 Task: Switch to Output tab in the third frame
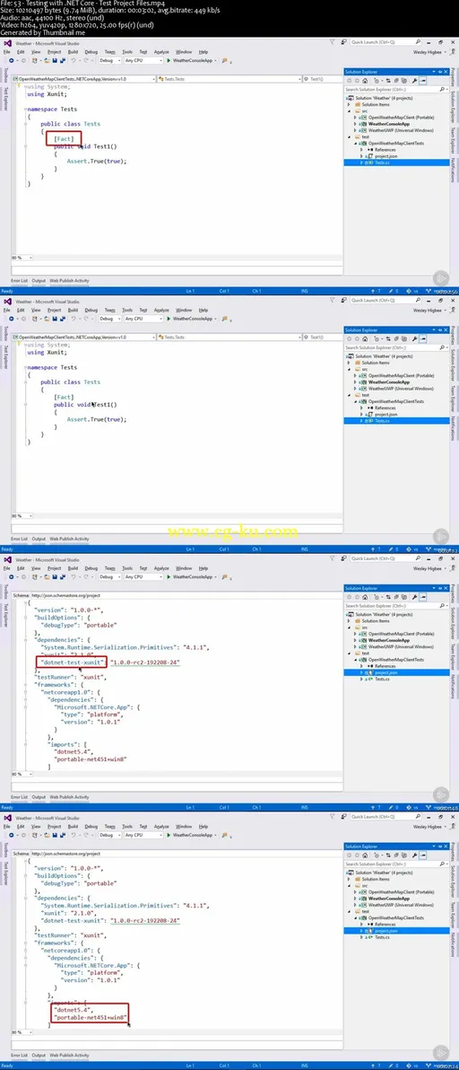[39, 797]
